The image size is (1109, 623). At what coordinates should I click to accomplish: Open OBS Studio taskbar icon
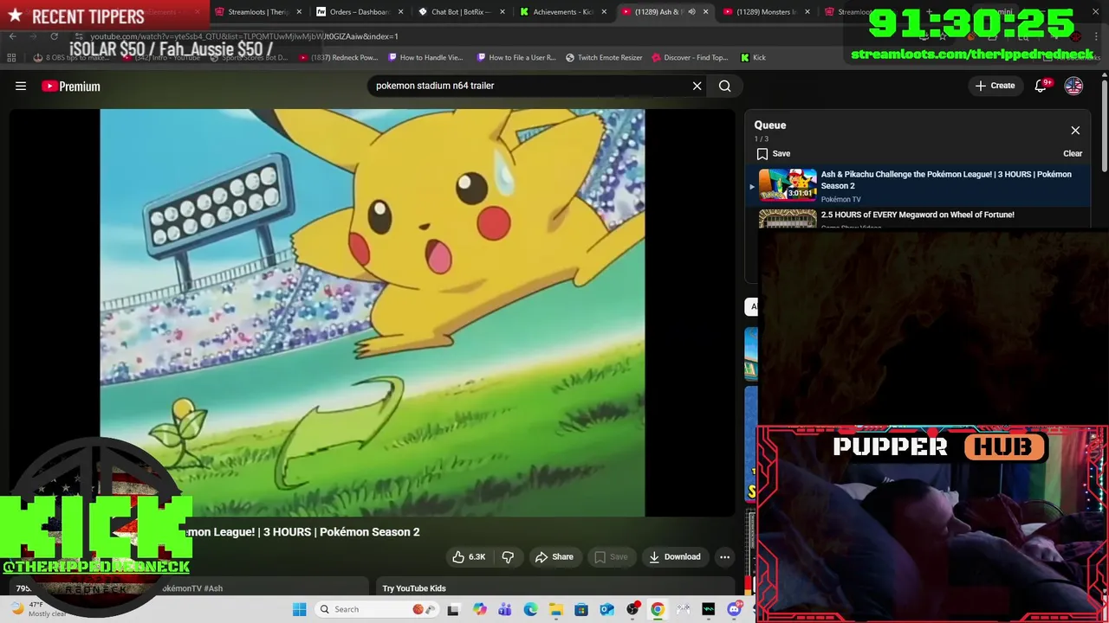coord(632,609)
